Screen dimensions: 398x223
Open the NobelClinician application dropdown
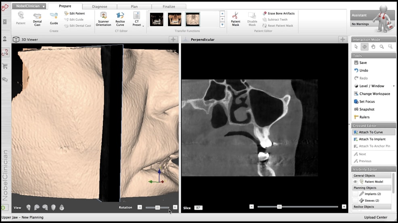tap(29, 6)
